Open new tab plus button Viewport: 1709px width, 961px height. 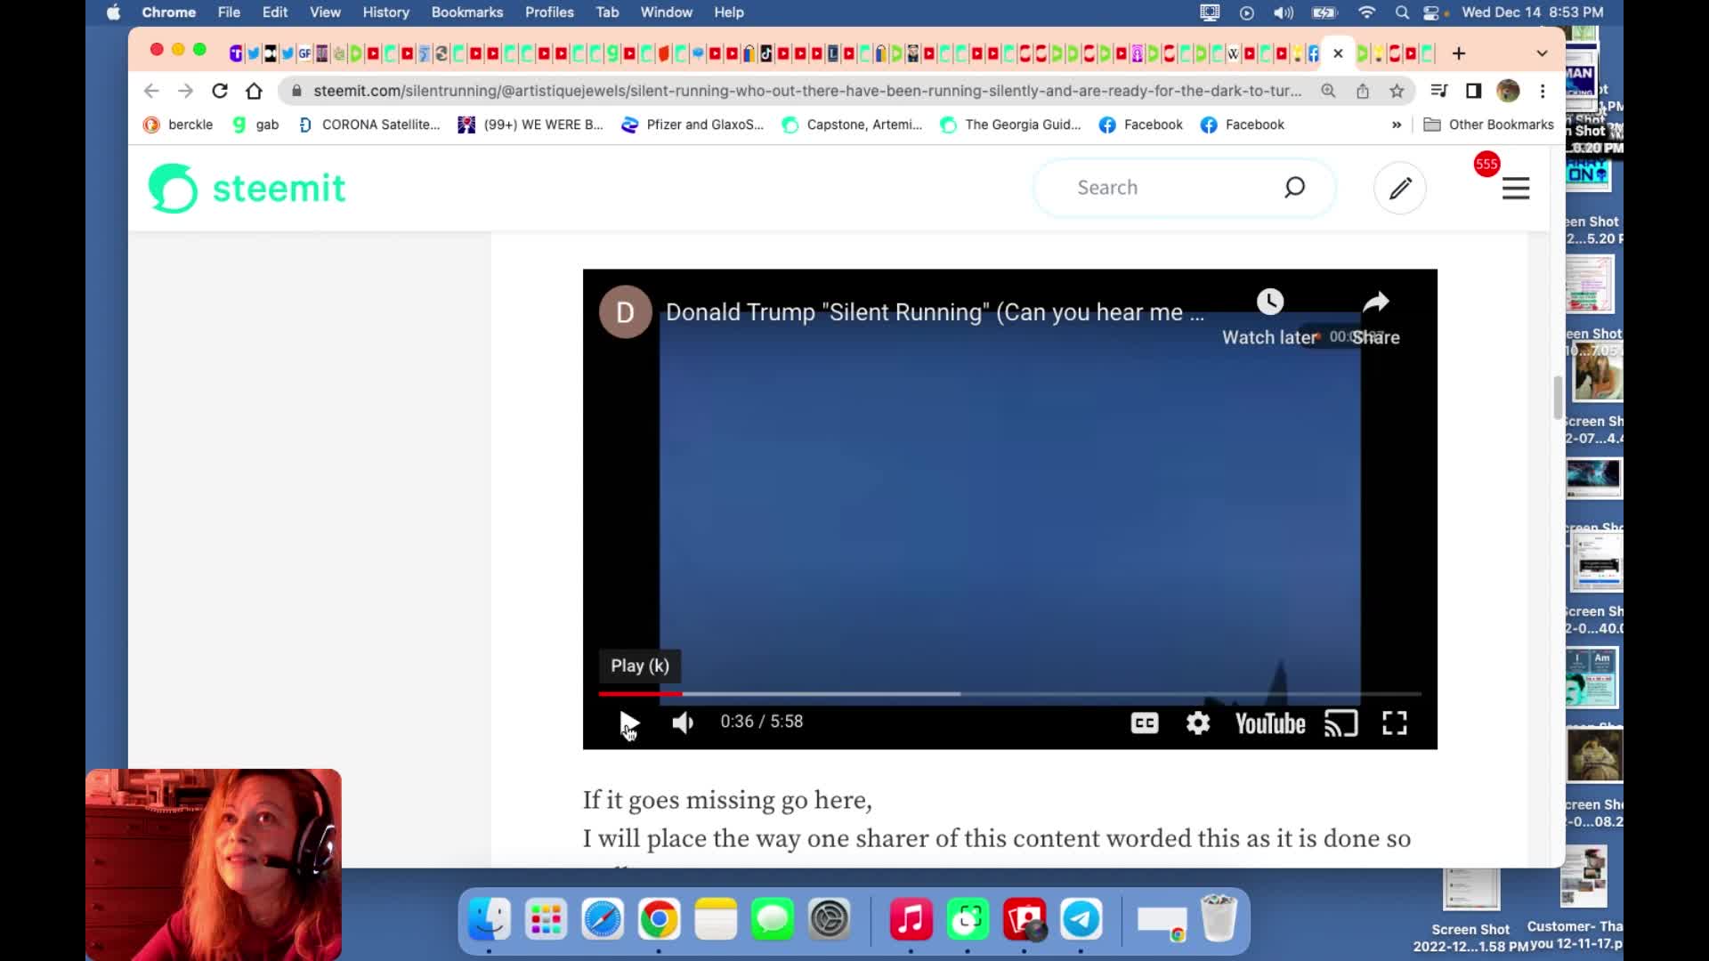pos(1458,53)
